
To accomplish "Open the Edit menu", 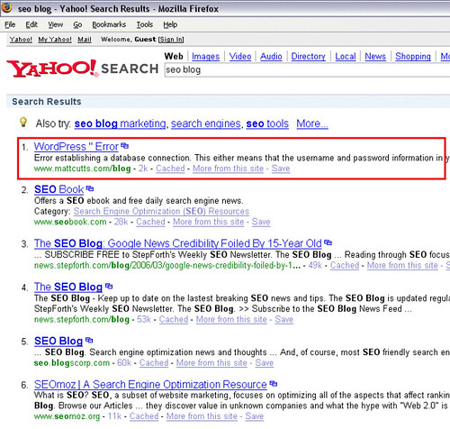I will [31, 24].
